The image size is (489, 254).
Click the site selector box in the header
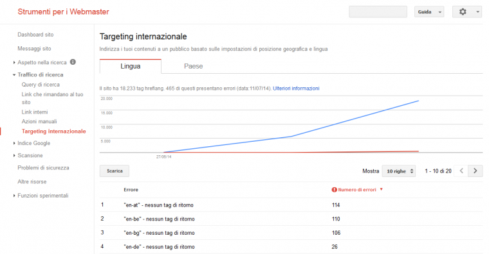click(378, 12)
